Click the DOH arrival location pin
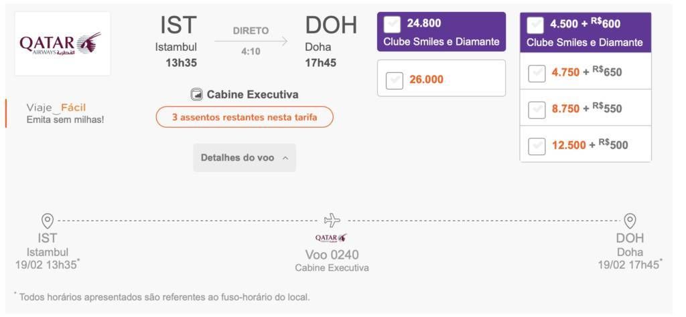 630,221
